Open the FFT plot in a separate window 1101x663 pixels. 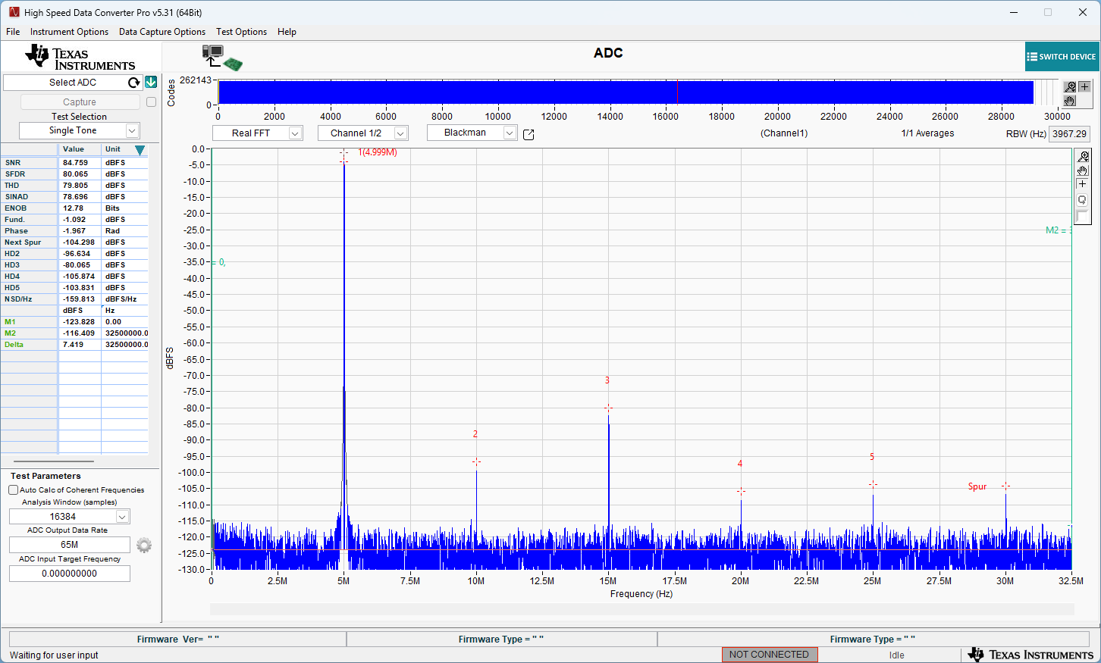point(529,134)
